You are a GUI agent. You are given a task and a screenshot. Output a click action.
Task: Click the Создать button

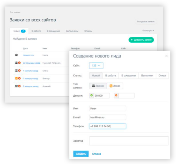[x=81, y=154]
